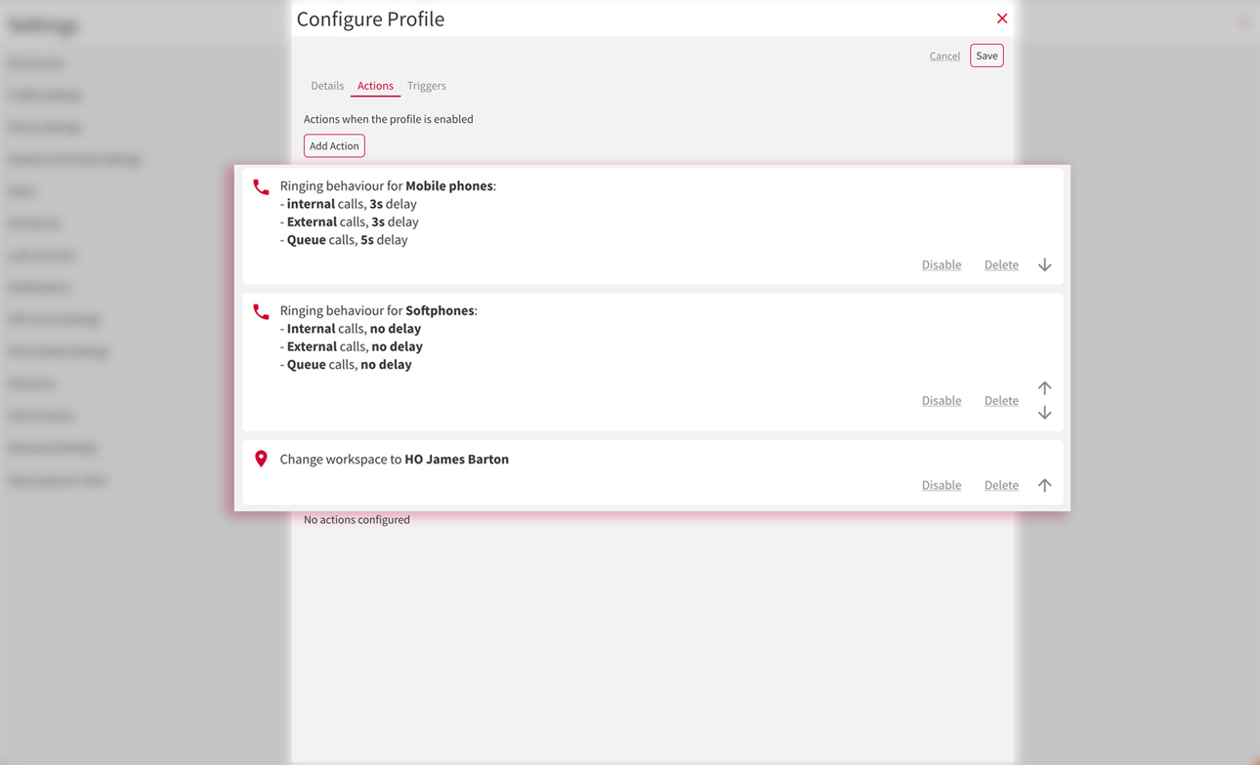Click 'Ringing behaviour for Mobile phones' text
Image resolution: width=1260 pixels, height=765 pixels.
[388, 185]
